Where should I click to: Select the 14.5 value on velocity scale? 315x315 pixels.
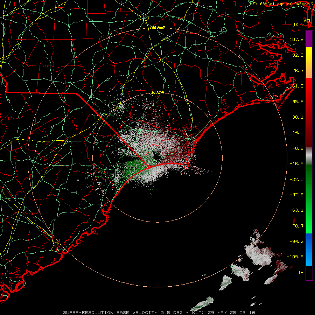[x=298, y=133]
